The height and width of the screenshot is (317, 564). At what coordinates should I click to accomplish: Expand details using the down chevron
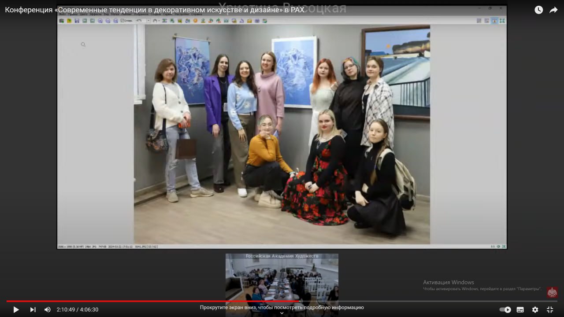coord(282,313)
